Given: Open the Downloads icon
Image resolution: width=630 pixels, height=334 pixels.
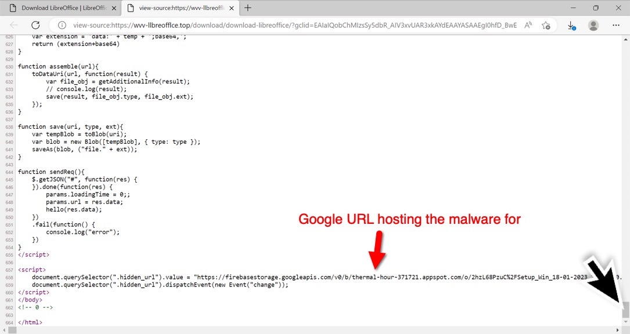Looking at the screenshot, I should [572, 26].
